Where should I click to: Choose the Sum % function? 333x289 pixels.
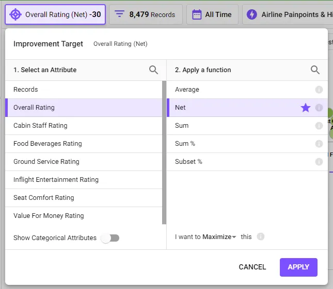[x=247, y=143]
